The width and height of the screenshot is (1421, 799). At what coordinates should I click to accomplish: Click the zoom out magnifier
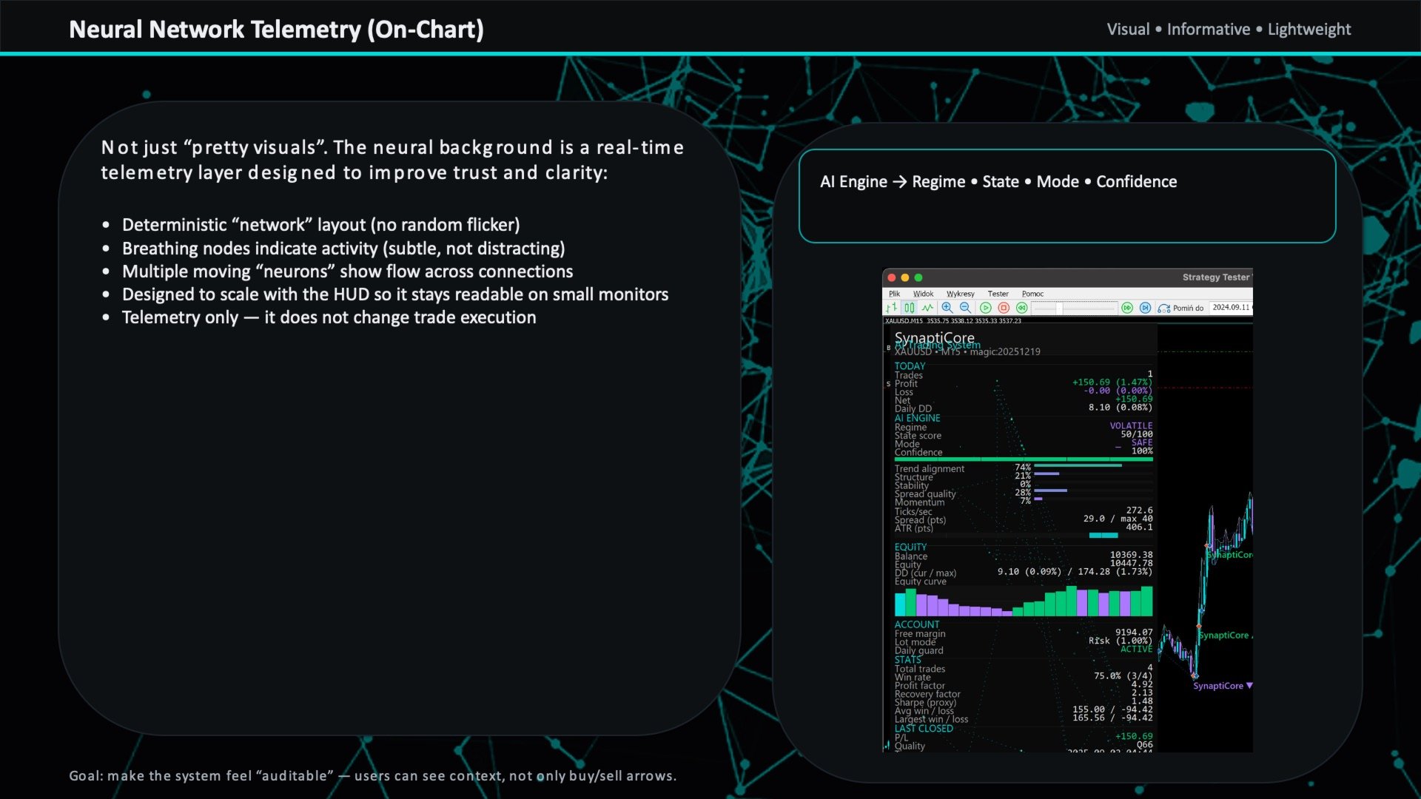(x=965, y=308)
